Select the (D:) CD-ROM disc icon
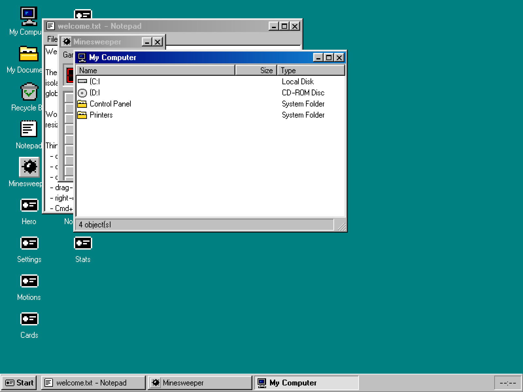Viewport: 523px width, 392px height. [x=82, y=93]
